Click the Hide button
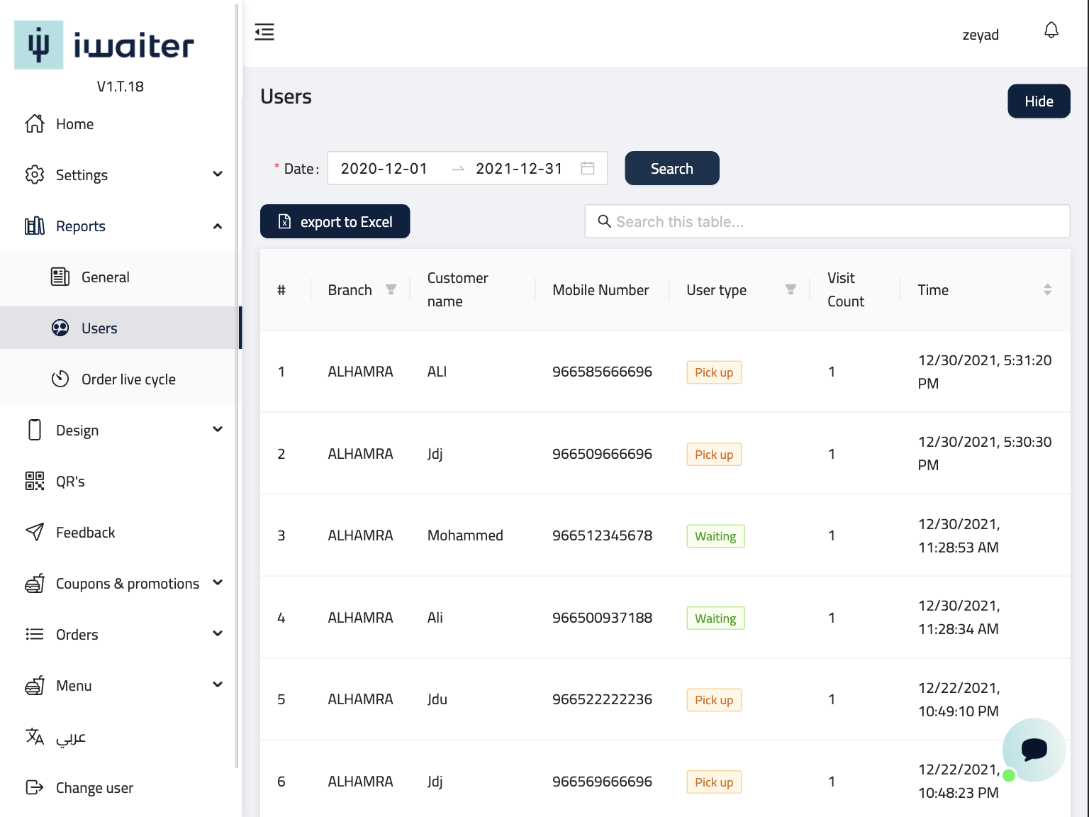Image resolution: width=1089 pixels, height=817 pixels. click(x=1038, y=101)
